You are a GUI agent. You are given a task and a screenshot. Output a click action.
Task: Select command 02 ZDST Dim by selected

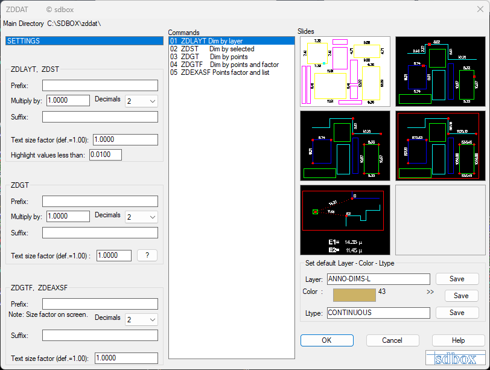pyautogui.click(x=232, y=49)
